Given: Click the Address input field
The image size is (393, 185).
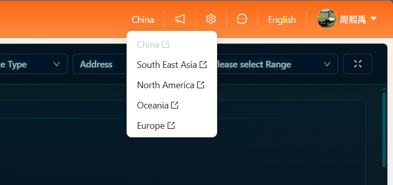Looking at the screenshot, I should (100, 64).
